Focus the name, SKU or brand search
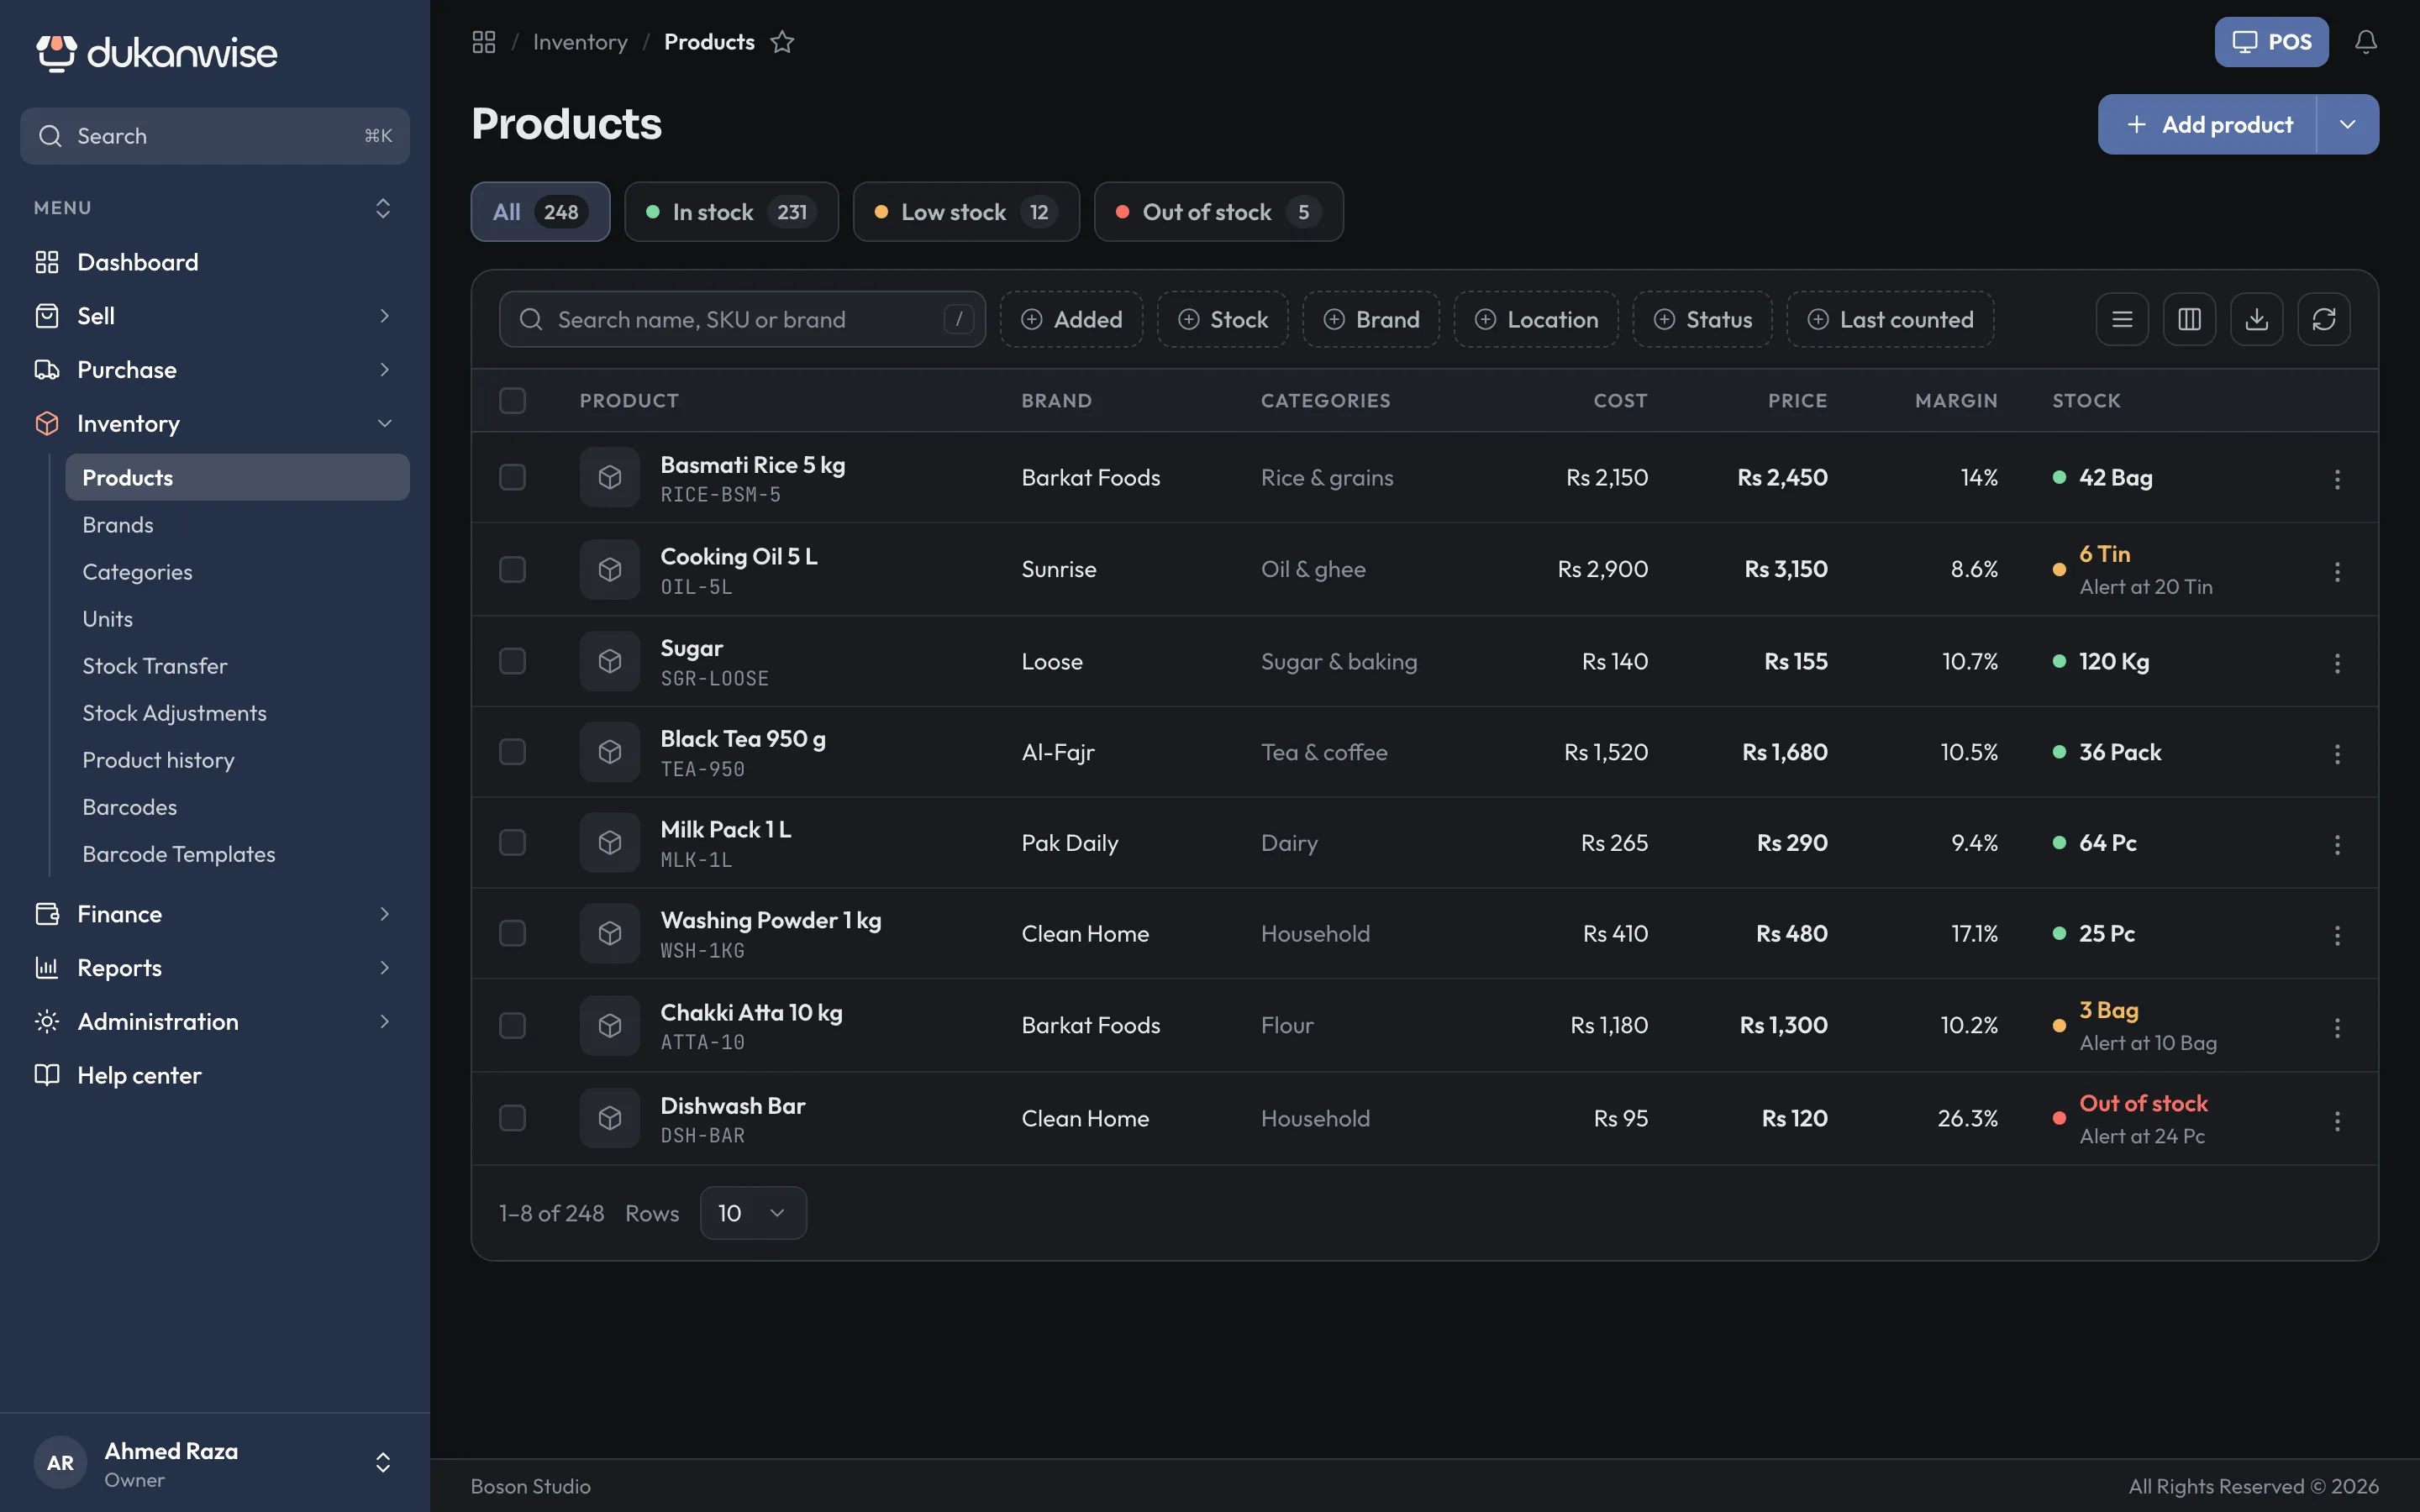Screen dimensions: 2420x1512 (742, 319)
